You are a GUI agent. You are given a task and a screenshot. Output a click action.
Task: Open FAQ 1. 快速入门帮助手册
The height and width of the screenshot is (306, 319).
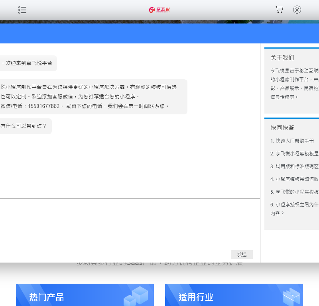[292, 141]
